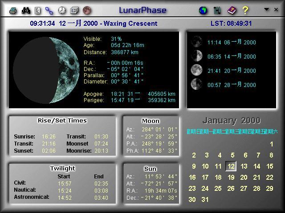Image resolution: width=285 pixels, height=213 pixels.
Task: Select the 21:41 20 full moon entry
Action: 232,70
